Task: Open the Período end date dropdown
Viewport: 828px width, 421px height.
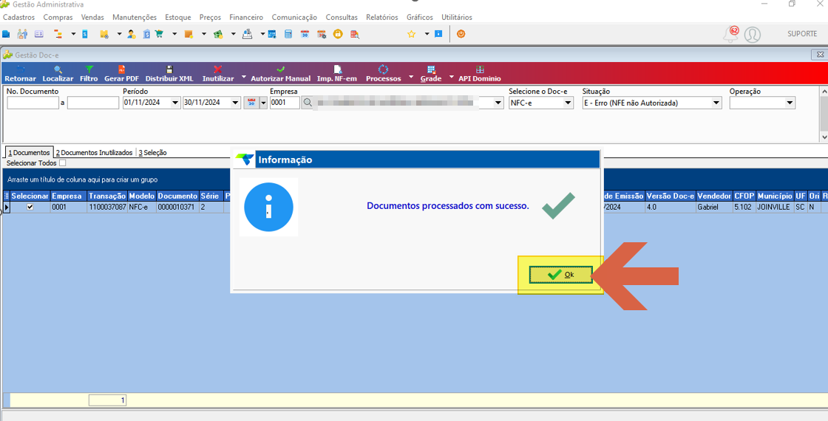Action: pos(236,103)
